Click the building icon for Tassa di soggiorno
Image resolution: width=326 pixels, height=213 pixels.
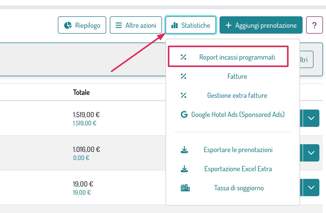coord(185,188)
